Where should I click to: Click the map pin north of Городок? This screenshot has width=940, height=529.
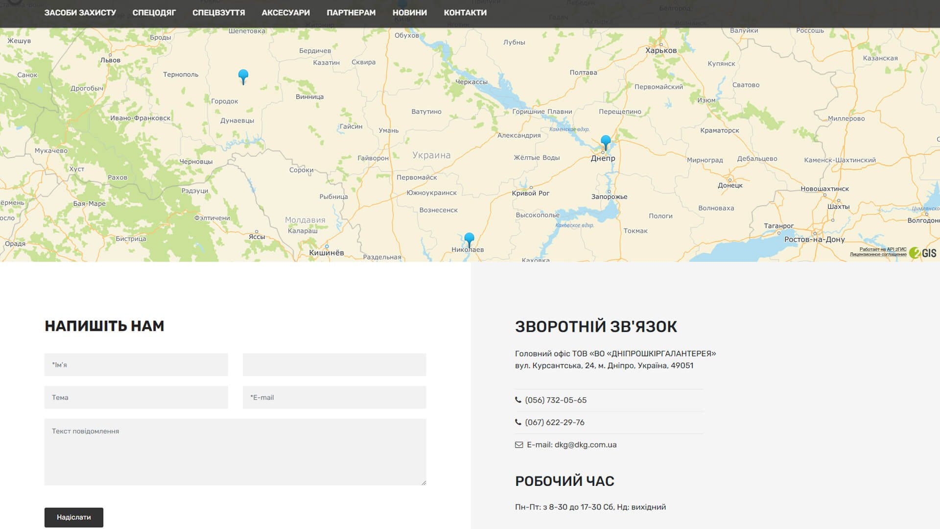click(x=243, y=77)
